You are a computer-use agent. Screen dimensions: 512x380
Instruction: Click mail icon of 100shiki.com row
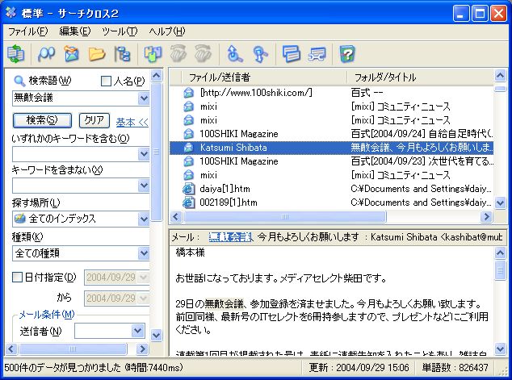188,93
